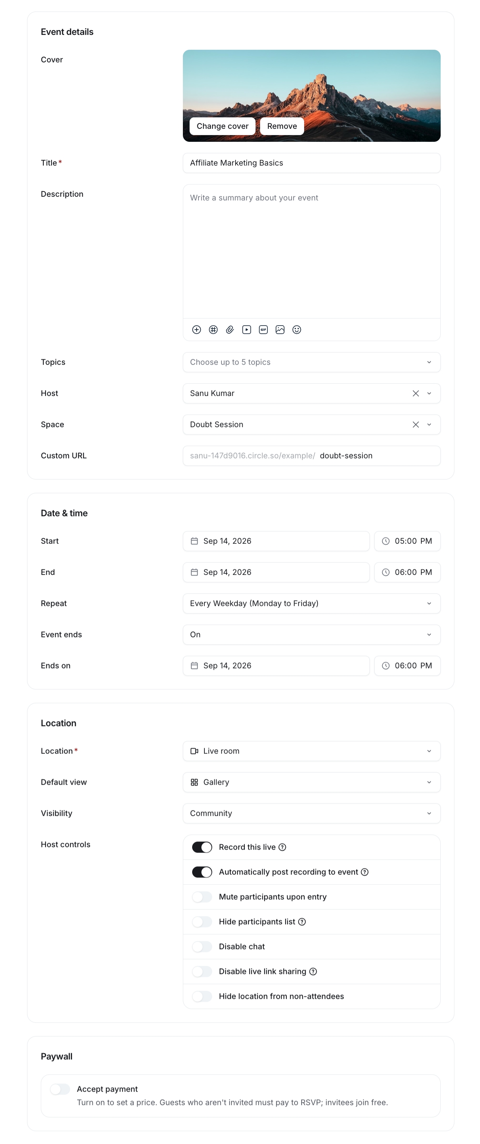Viewport: 480px width, 1144px height.
Task: Click the Change cover button
Action: [x=223, y=126]
